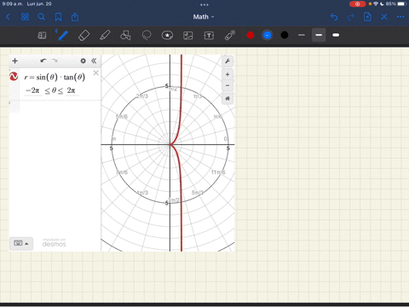This screenshot has width=409, height=307.
Task: Select the Highlighter tool
Action: click(105, 36)
